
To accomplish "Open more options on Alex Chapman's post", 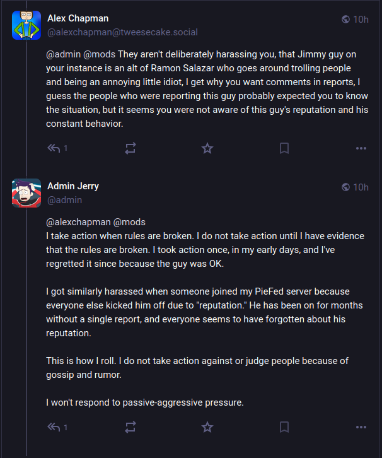I will point(361,148).
